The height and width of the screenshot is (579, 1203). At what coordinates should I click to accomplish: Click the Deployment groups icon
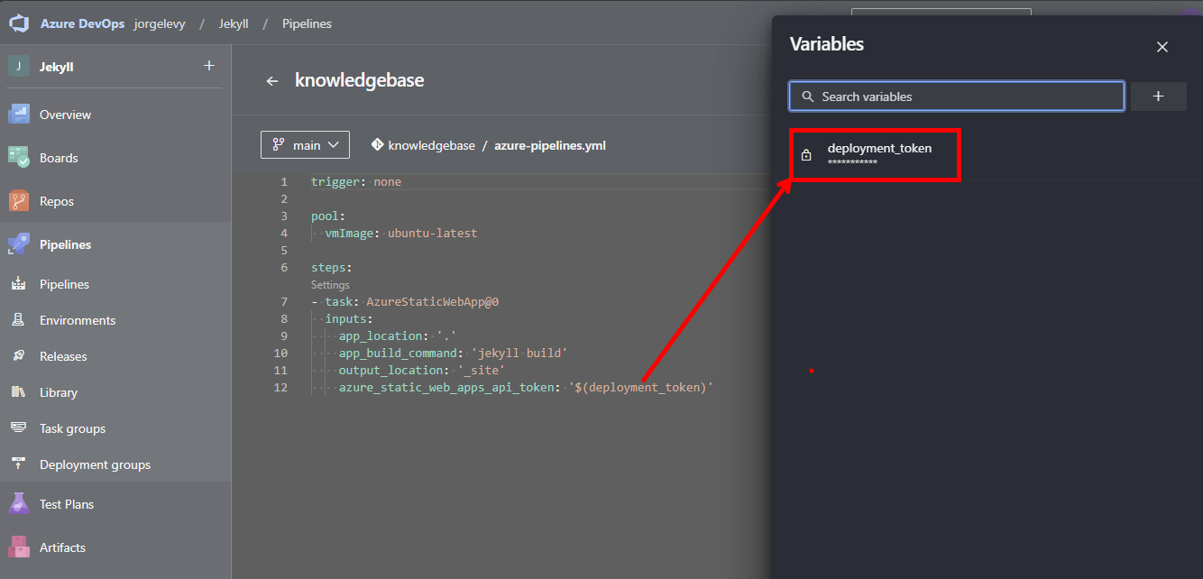coord(19,464)
